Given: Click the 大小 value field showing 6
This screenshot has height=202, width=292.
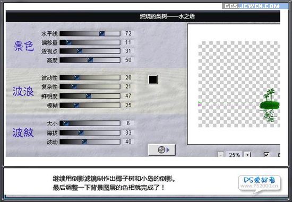Looking at the screenshot, I should coord(128,123).
